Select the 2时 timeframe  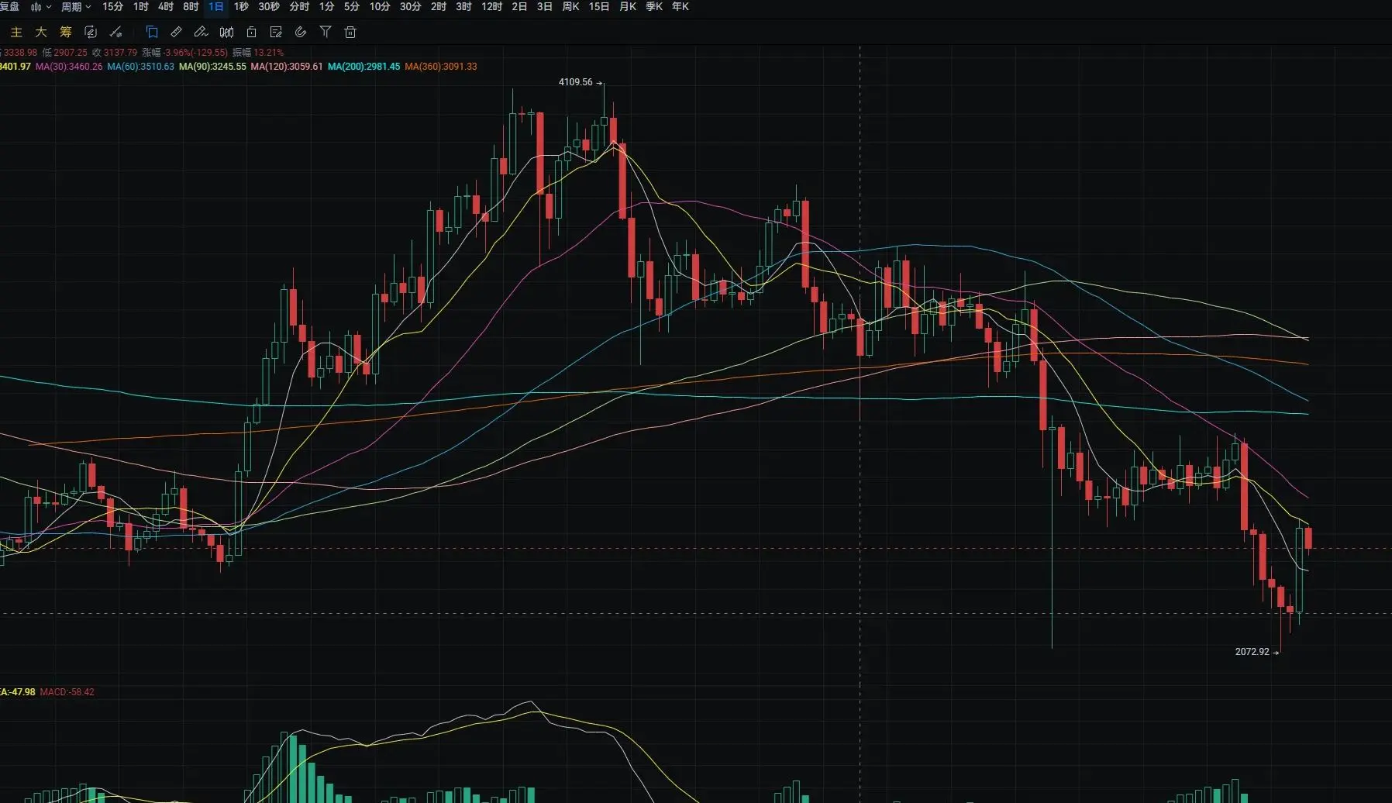(439, 7)
